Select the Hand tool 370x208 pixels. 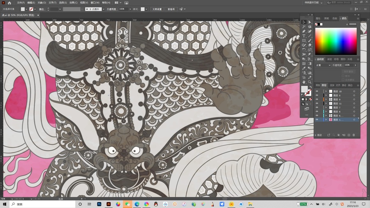(x=304, y=82)
